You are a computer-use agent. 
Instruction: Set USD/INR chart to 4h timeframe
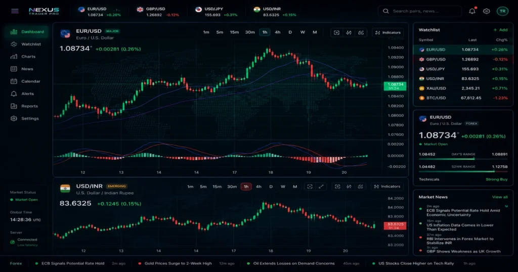258,187
